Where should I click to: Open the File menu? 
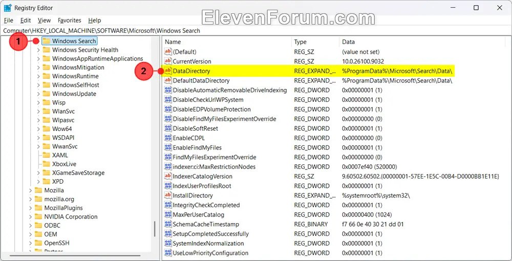click(x=9, y=20)
